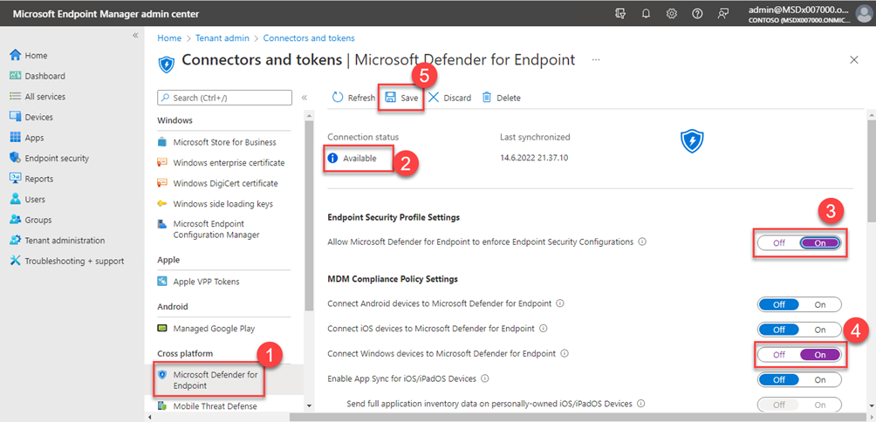Click the Windows side loading keys icon

pyautogui.click(x=162, y=204)
